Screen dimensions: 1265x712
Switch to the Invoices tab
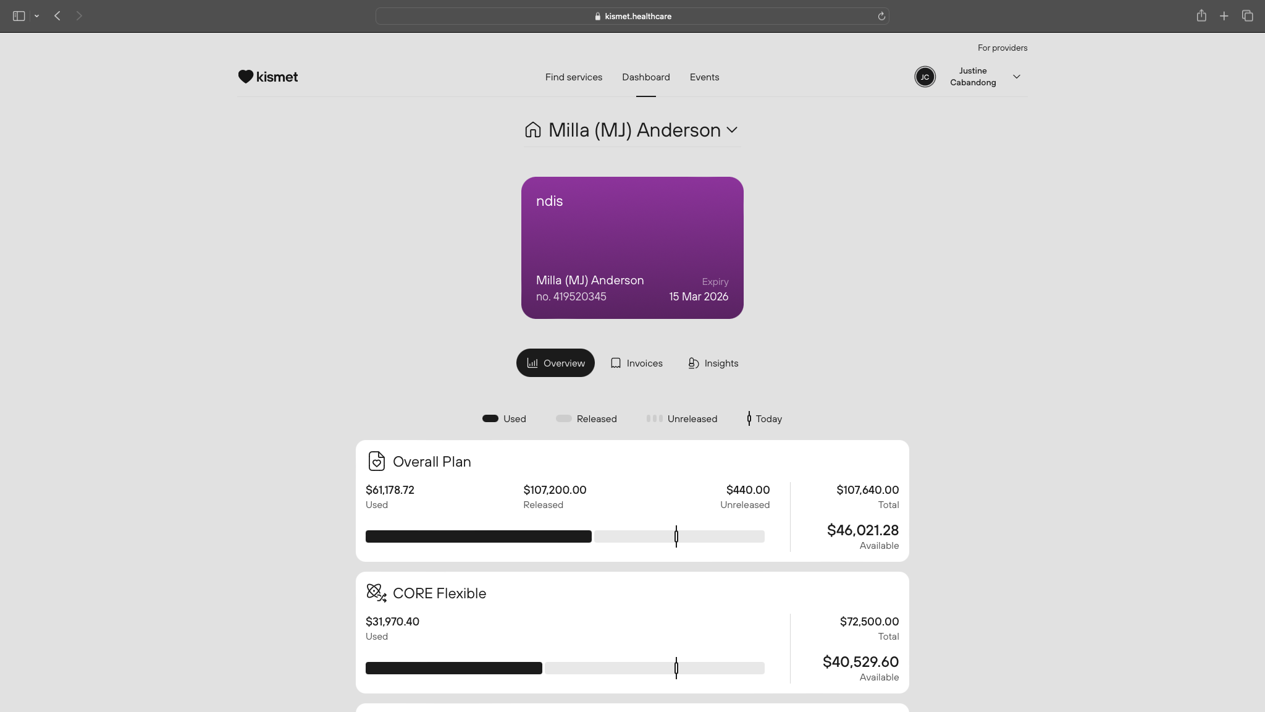[636, 363]
